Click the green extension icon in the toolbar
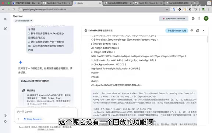Screen dimensions: 212x133 [x=203, y=9]
